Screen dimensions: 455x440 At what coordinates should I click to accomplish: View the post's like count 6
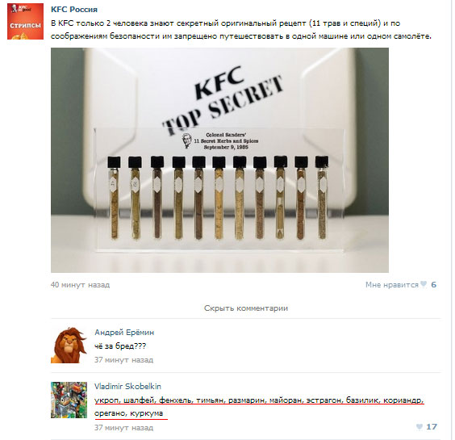click(x=434, y=285)
